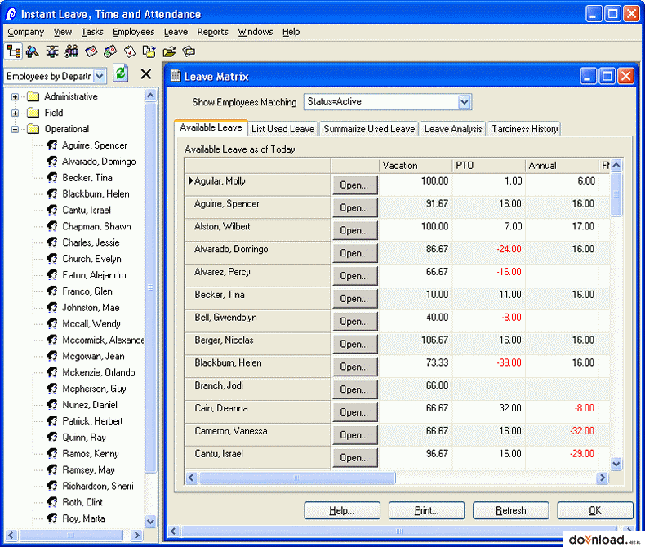The height and width of the screenshot is (547, 645).
Task: Click the leave calendar toolbar icon
Action: click(x=91, y=51)
